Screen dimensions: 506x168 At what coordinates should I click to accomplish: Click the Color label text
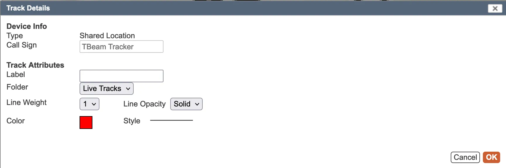point(16,121)
